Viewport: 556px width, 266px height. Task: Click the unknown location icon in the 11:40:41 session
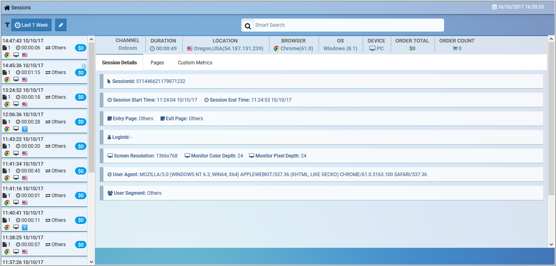click(25, 228)
